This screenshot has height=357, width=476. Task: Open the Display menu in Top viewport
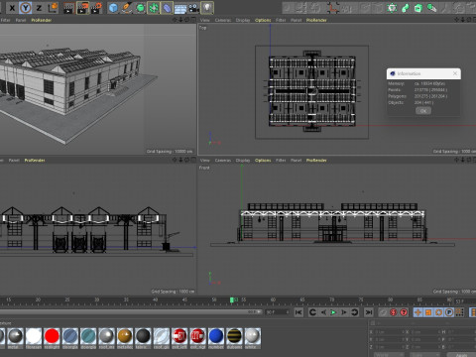coord(243,20)
